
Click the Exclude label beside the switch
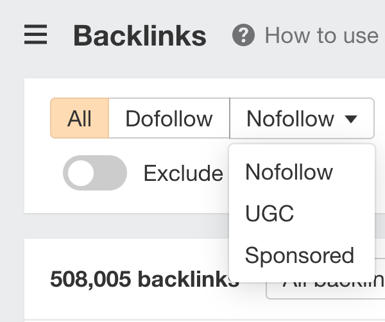[183, 173]
